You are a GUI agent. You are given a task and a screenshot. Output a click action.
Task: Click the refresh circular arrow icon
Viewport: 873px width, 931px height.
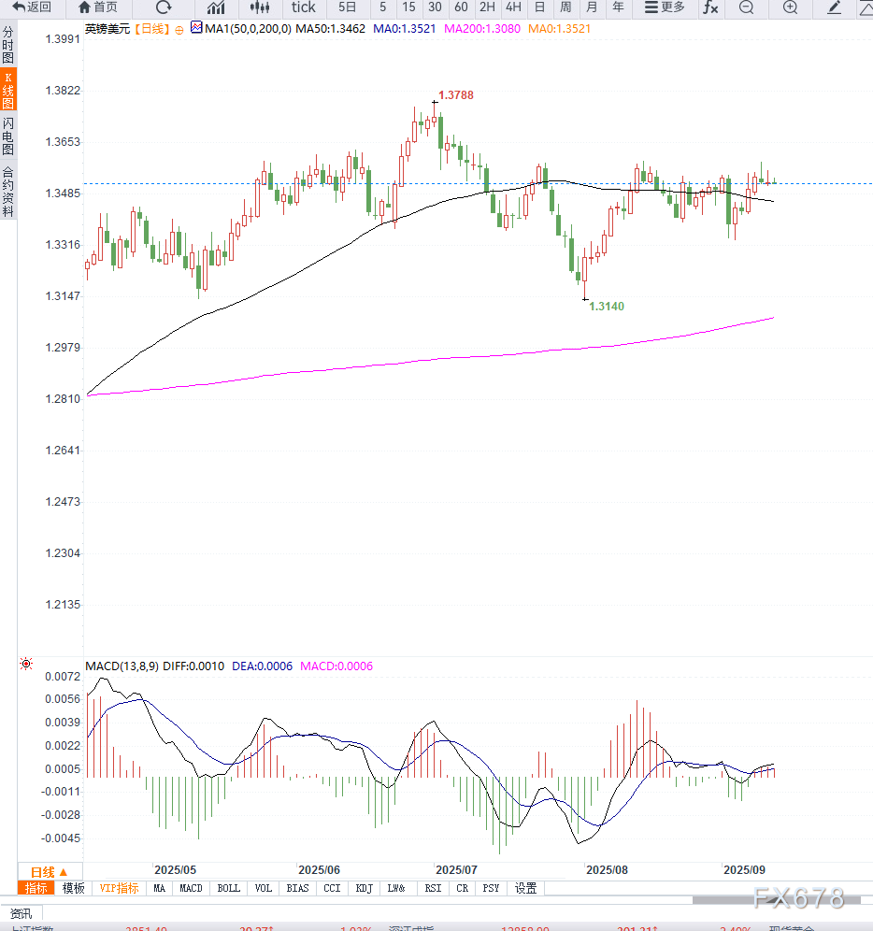pyautogui.click(x=164, y=7)
